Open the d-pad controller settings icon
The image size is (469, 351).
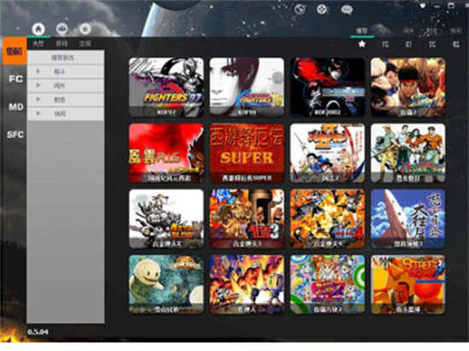point(322,9)
